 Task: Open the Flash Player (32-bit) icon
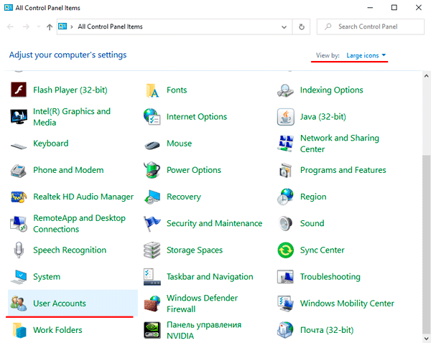pyautogui.click(x=19, y=90)
